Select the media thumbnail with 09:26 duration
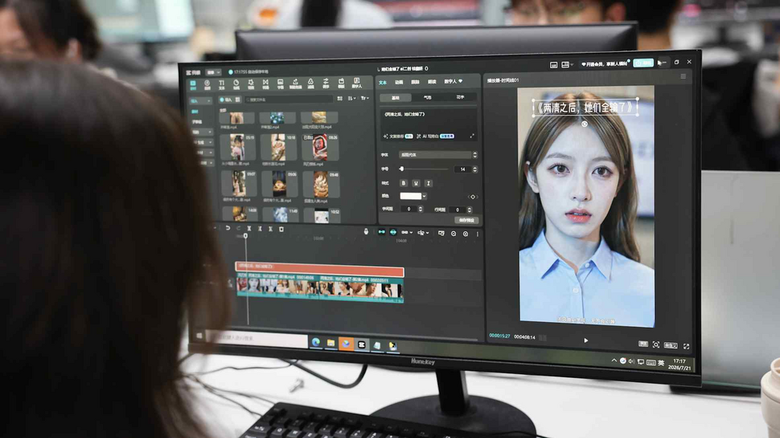The height and width of the screenshot is (438, 780). pyautogui.click(x=320, y=148)
